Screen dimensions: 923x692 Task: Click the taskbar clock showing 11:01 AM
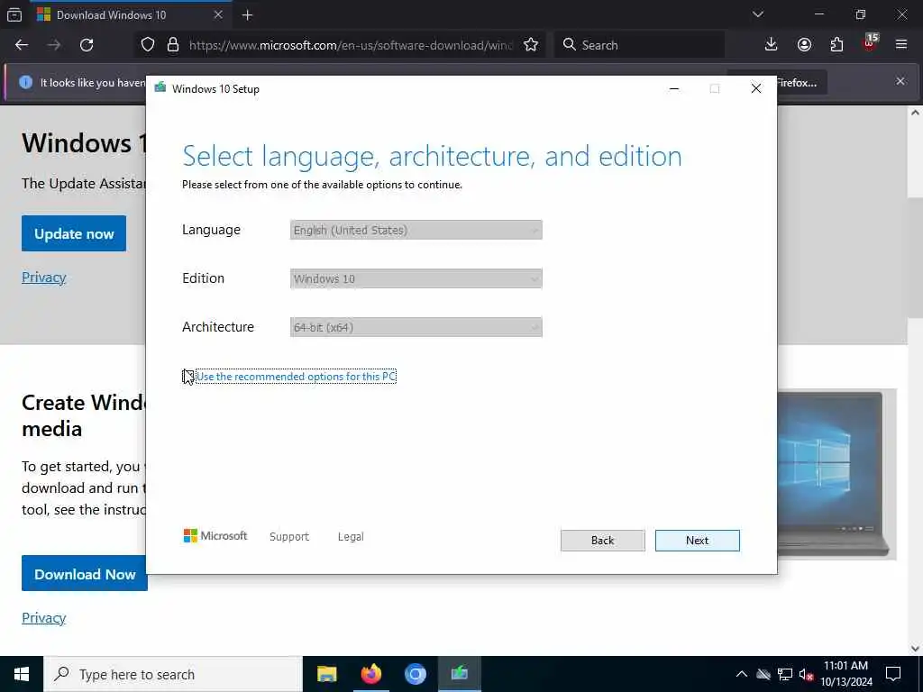coord(845,674)
